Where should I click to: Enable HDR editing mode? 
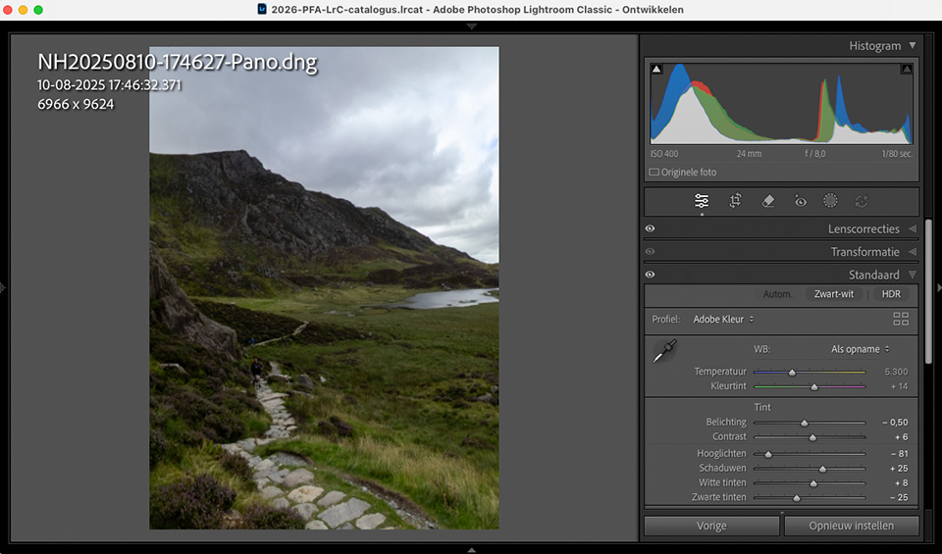[891, 294]
